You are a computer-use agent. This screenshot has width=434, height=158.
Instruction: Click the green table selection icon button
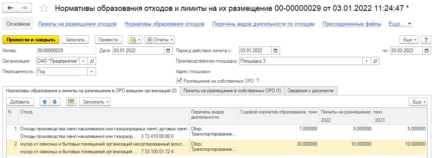click(71, 102)
